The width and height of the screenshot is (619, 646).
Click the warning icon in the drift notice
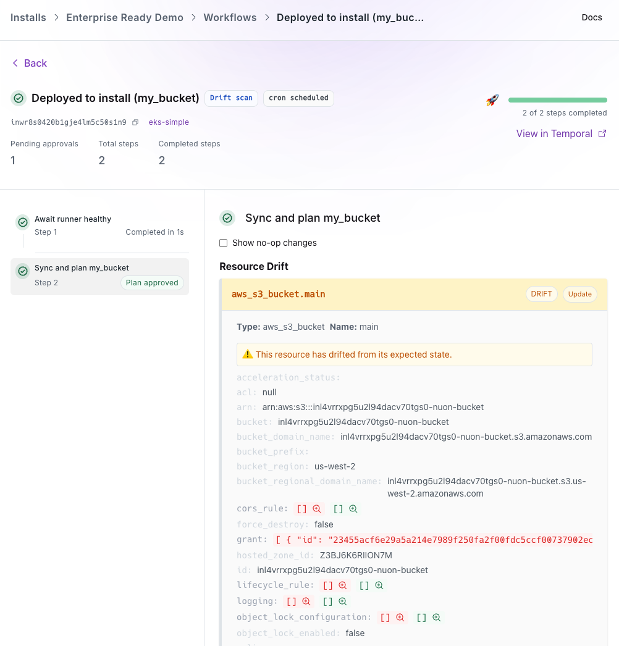247,354
